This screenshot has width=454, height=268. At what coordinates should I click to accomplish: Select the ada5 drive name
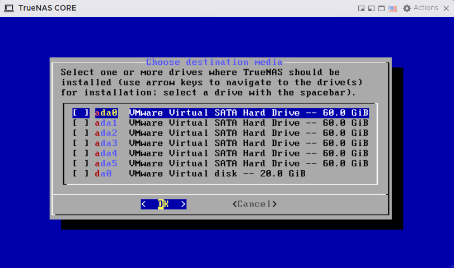pyautogui.click(x=106, y=163)
